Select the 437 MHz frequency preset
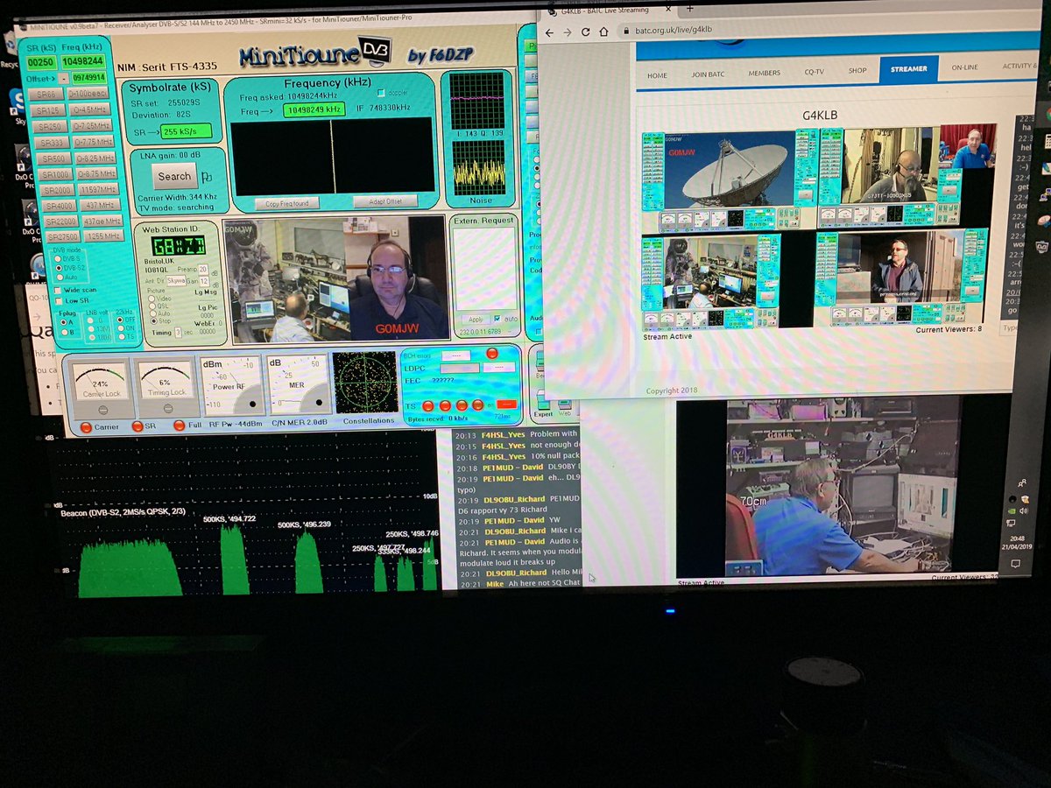This screenshot has width=1051, height=788. tap(100, 205)
